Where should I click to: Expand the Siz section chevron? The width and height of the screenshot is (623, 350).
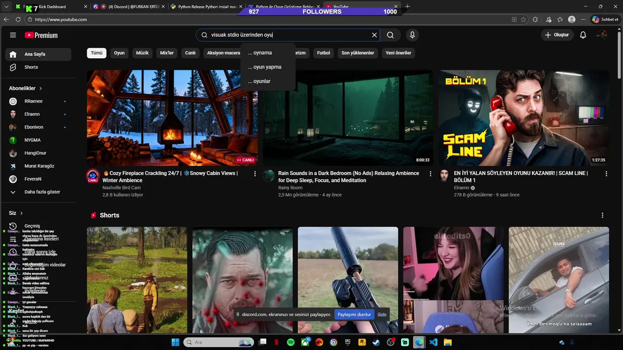click(21, 213)
